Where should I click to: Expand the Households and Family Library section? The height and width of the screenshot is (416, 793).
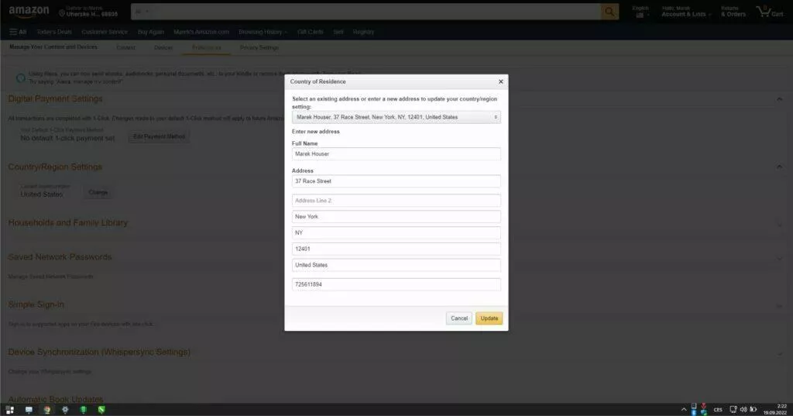click(x=779, y=224)
